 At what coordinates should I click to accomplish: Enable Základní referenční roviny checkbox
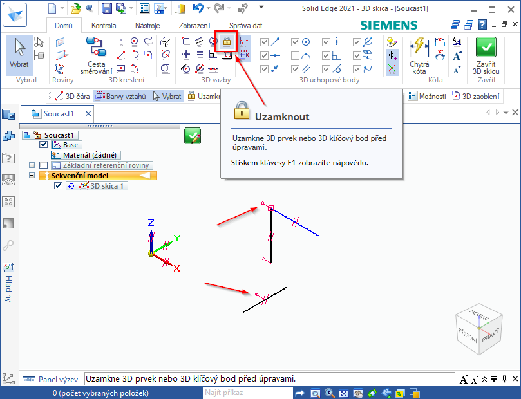point(44,165)
